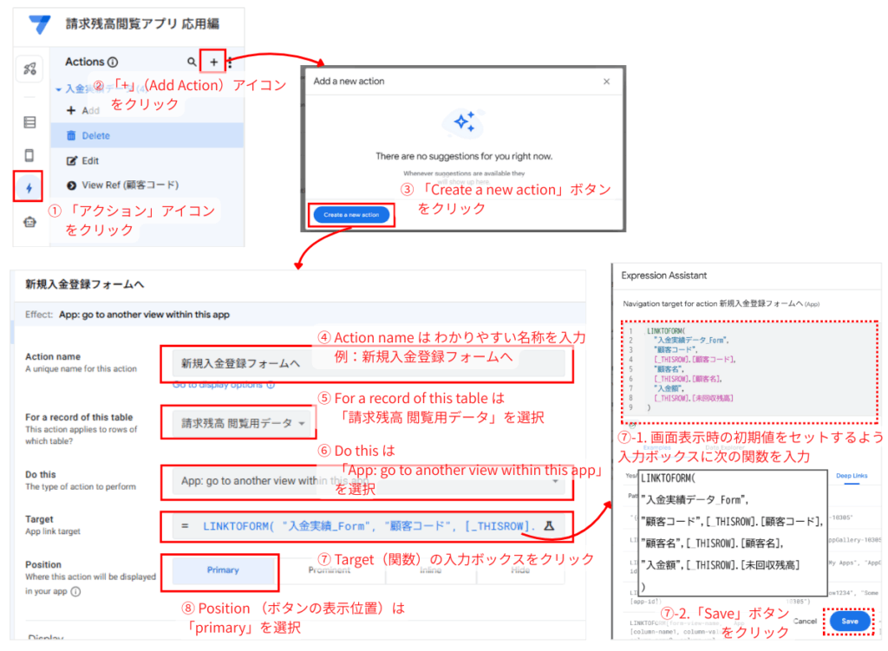Click the automation bot icon in the sidebar
This screenshot has width=888, height=651.
pyautogui.click(x=29, y=221)
